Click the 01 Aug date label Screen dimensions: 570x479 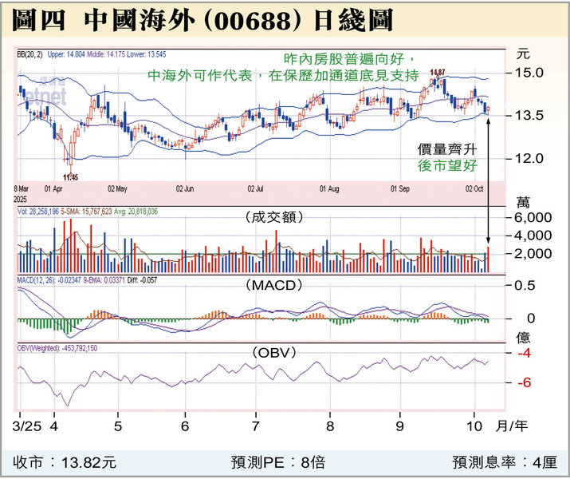329,190
